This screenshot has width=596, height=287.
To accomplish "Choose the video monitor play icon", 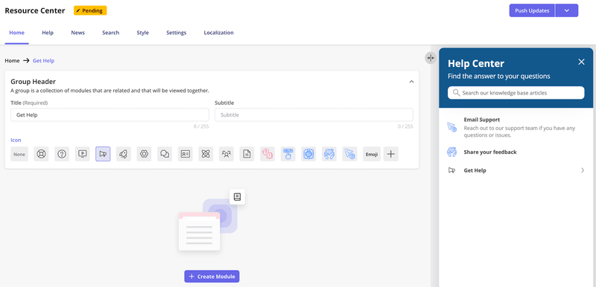I will click(83, 154).
